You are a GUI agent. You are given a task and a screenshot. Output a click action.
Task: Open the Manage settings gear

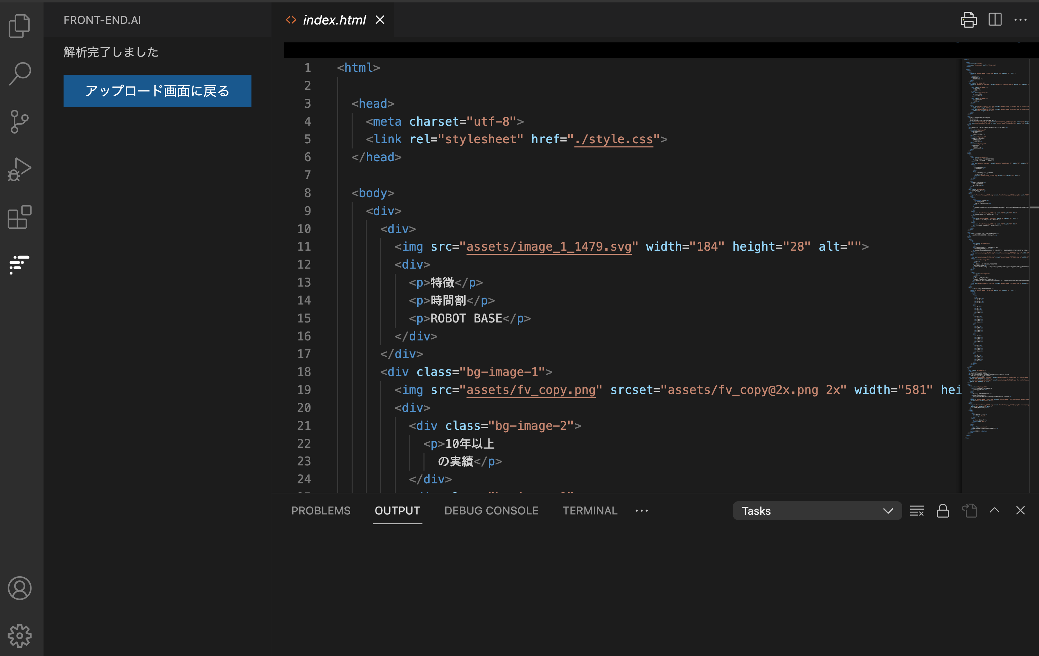pyautogui.click(x=19, y=635)
